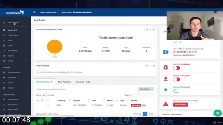Open the Hedge Investments dropdown
Viewport: 223px width, 125px height.
click(x=49, y=12)
